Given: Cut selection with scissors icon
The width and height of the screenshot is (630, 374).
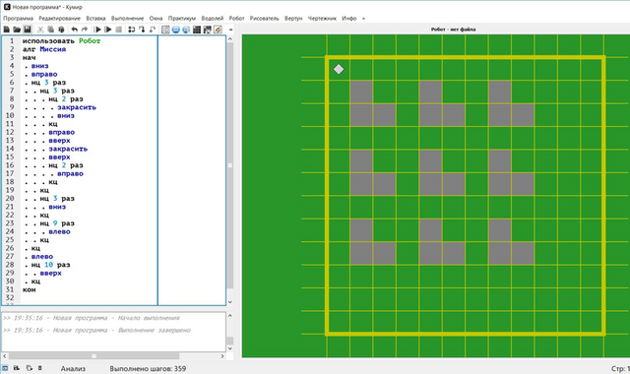Looking at the screenshot, I should pyautogui.click(x=40, y=30).
